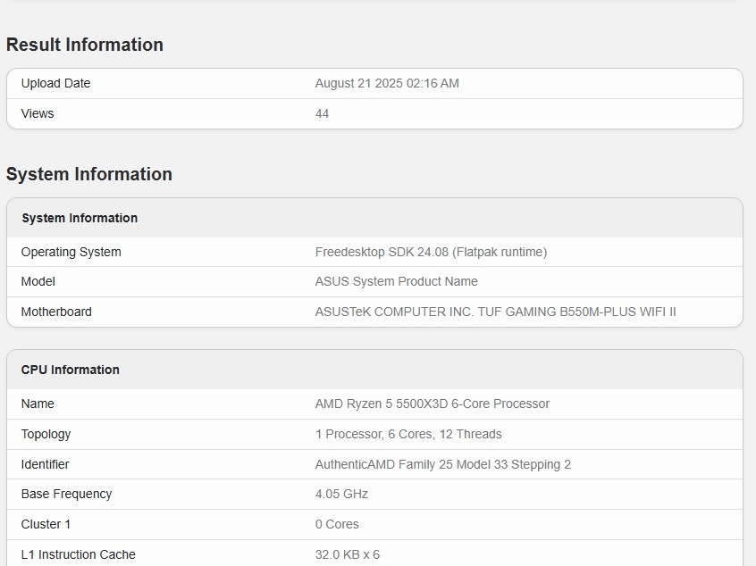Viewport: 756px width, 566px height.
Task: Click the Topology row label
Action: 46,434
